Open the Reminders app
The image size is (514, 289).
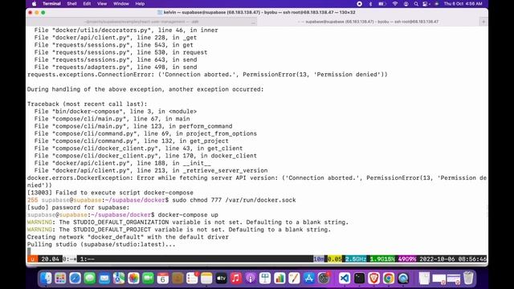(x=192, y=279)
